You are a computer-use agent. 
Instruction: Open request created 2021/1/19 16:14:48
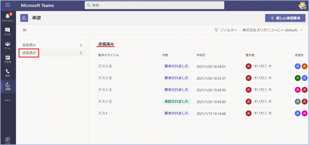tap(202, 113)
